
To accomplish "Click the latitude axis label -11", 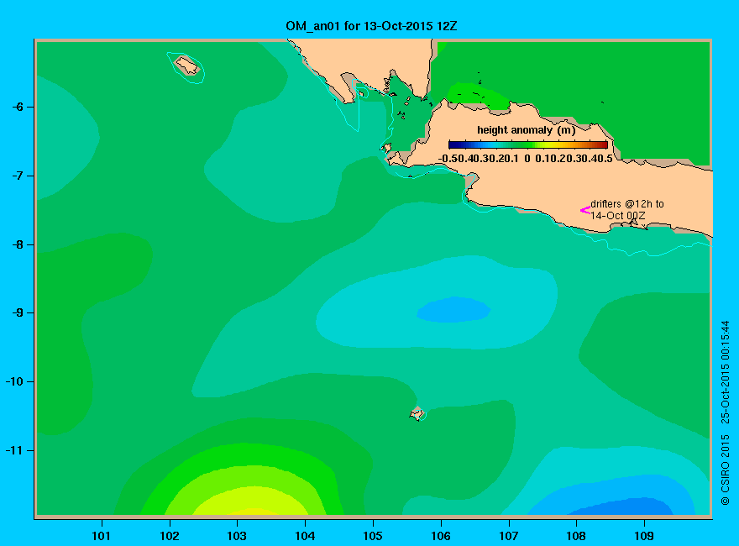I will tap(14, 450).
